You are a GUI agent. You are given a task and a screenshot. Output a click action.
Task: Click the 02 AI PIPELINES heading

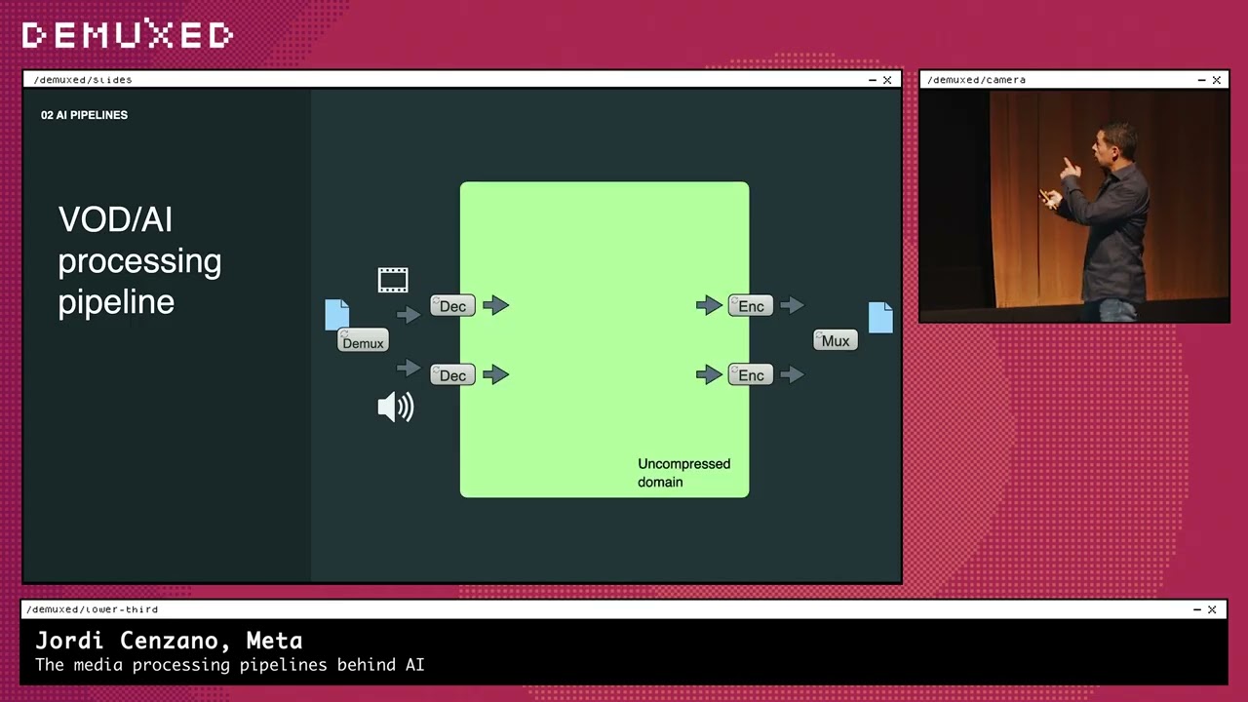[84, 115]
